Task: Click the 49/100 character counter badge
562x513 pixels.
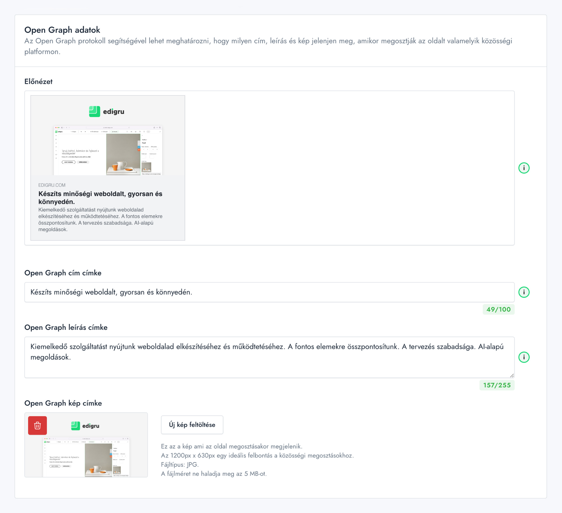Action: click(498, 309)
